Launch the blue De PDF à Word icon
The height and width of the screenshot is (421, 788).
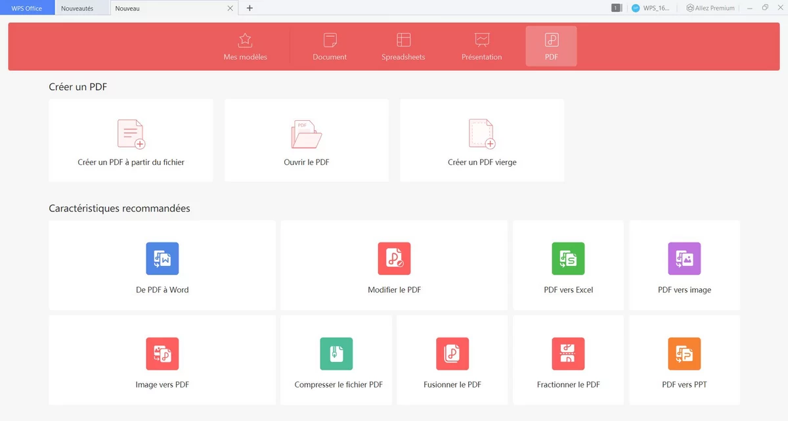[x=162, y=259]
